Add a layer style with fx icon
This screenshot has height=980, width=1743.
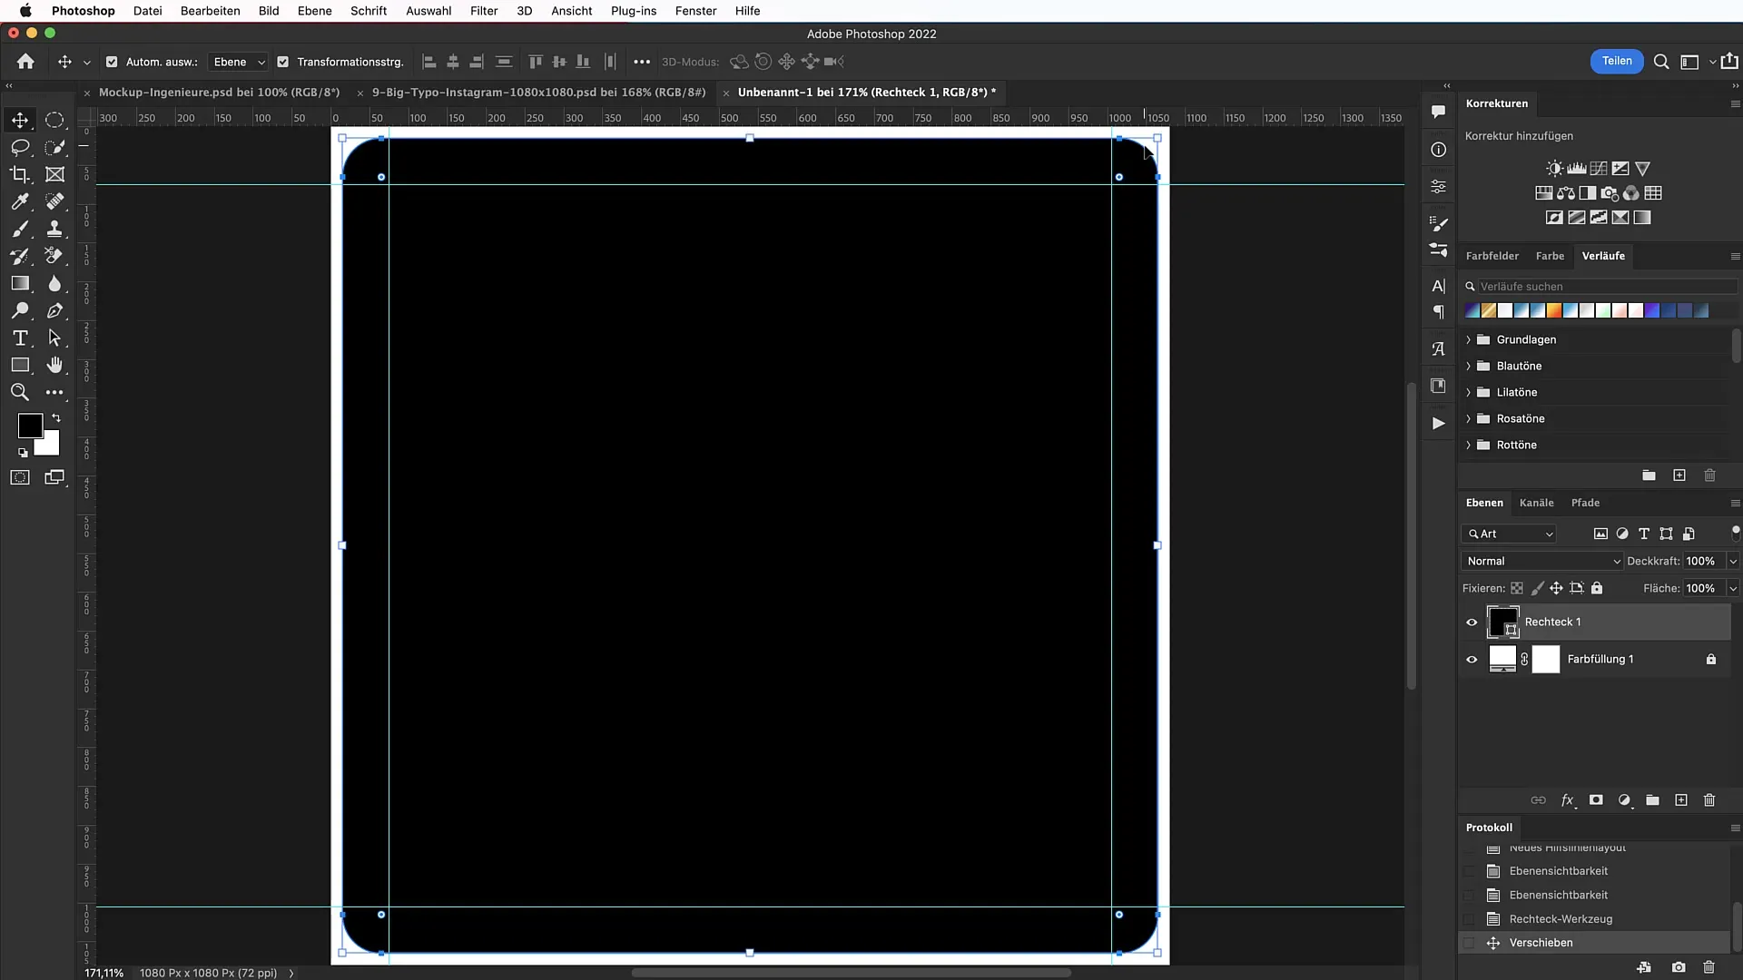[1567, 800]
